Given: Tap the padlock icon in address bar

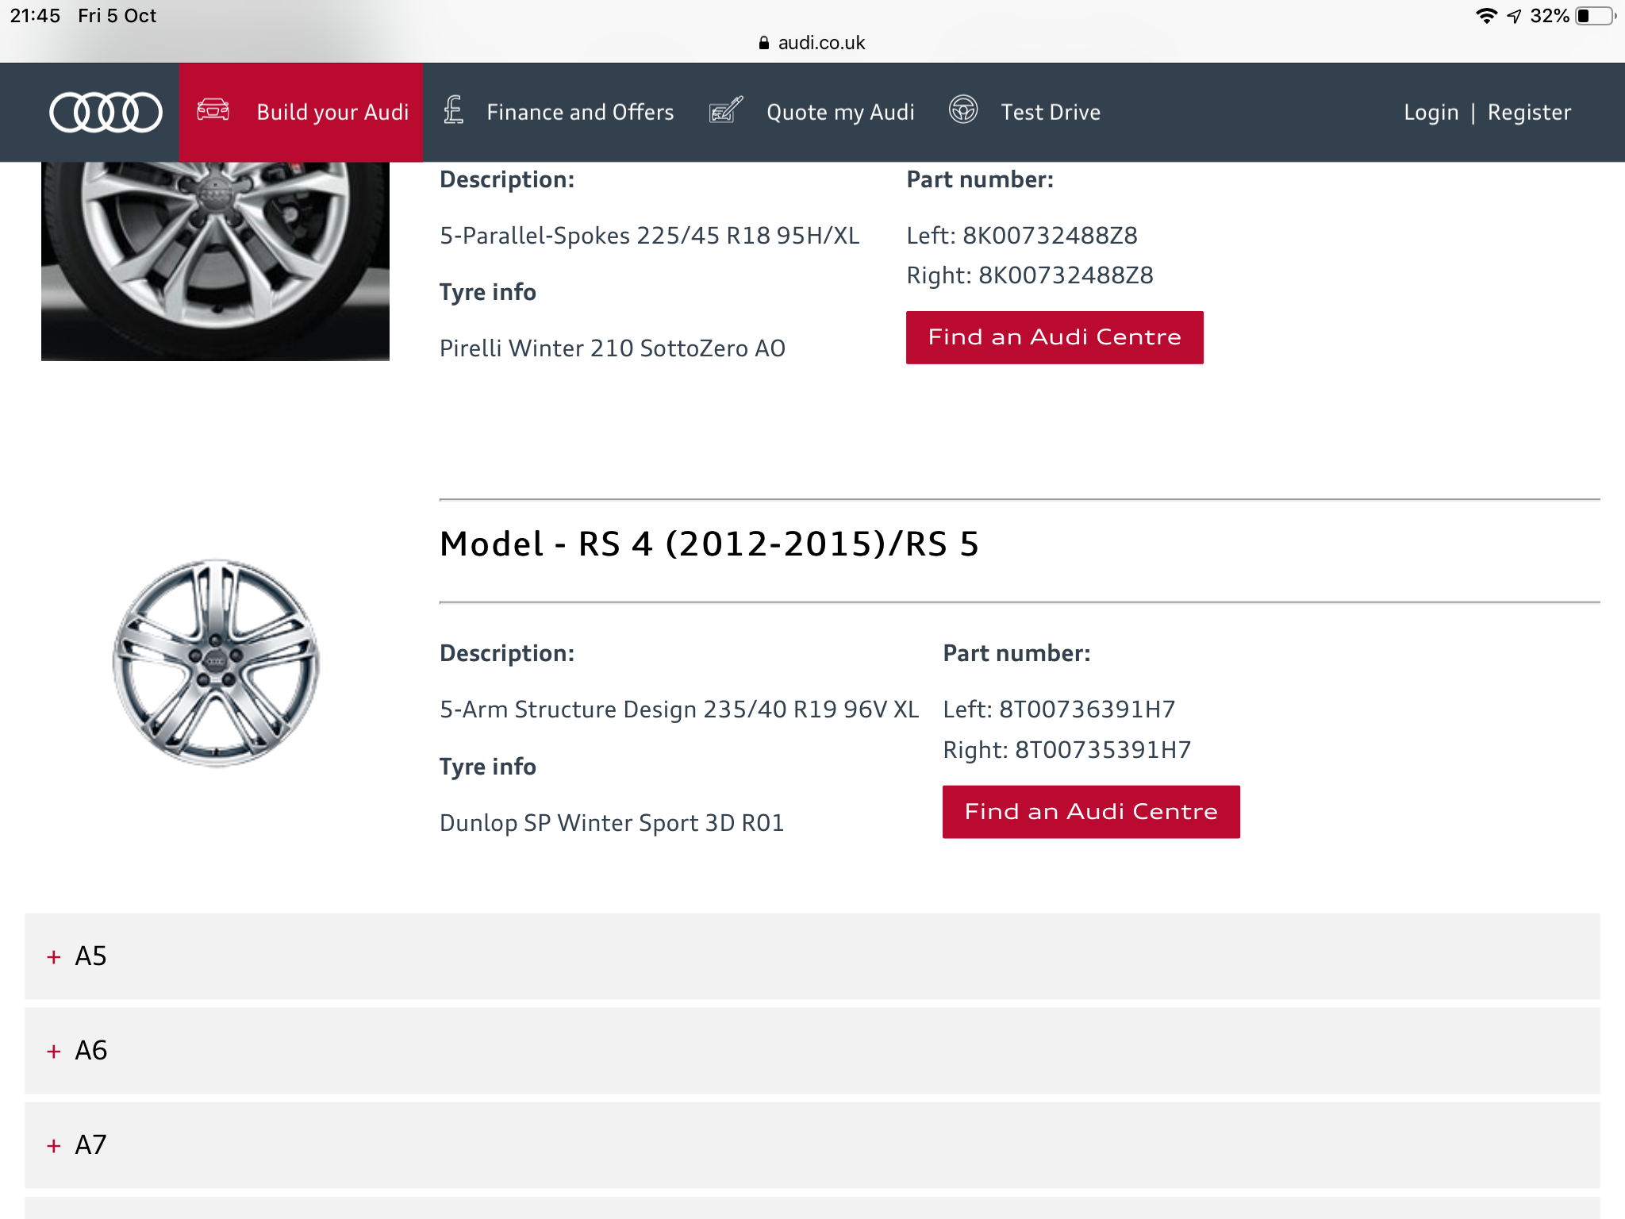Looking at the screenshot, I should [x=763, y=43].
